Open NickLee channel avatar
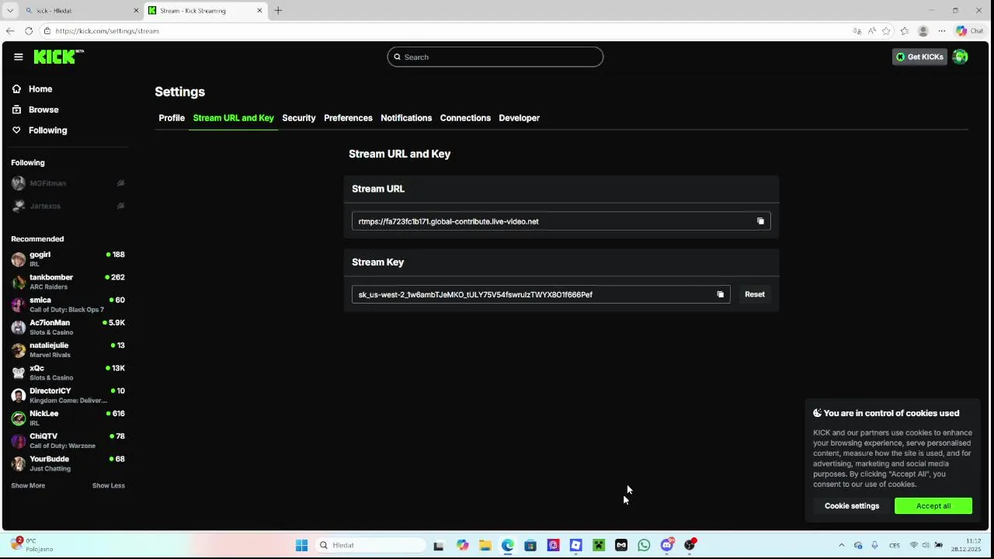The height and width of the screenshot is (559, 994). pos(19,418)
